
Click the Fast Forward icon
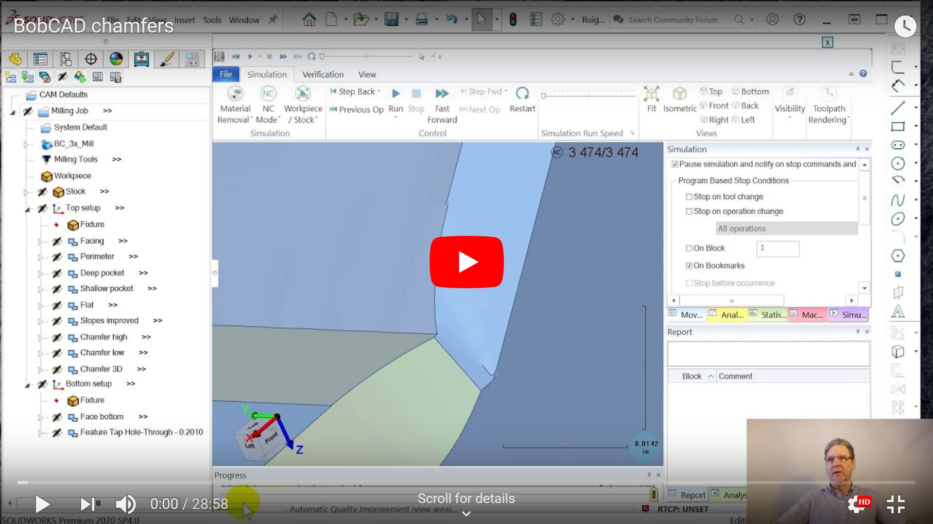pyautogui.click(x=442, y=93)
